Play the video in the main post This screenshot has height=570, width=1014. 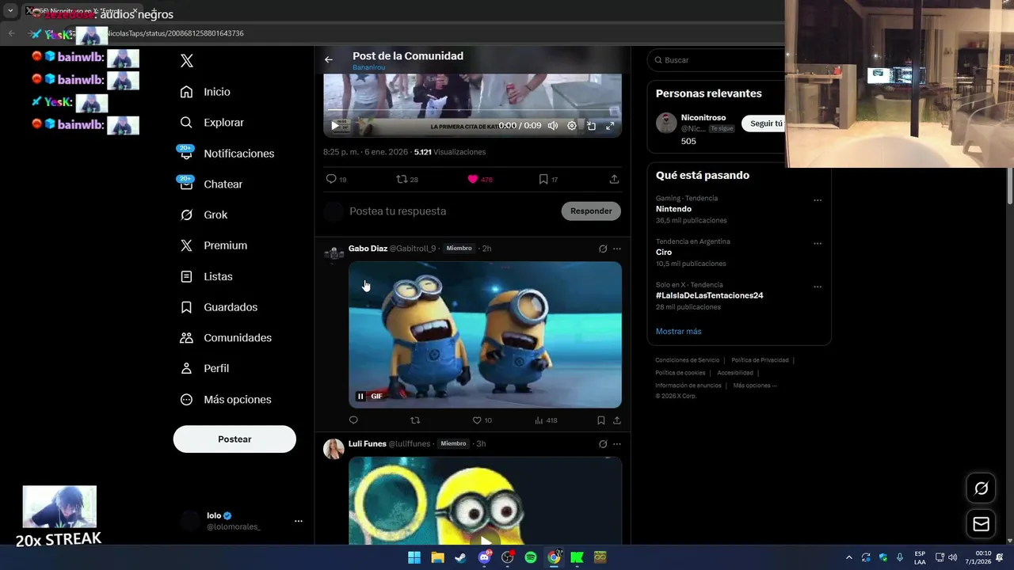[335, 125]
